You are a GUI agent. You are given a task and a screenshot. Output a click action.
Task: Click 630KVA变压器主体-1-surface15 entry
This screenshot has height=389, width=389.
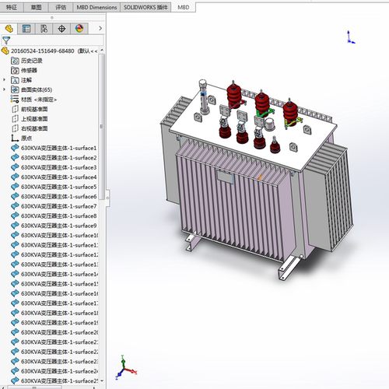pos(54,284)
